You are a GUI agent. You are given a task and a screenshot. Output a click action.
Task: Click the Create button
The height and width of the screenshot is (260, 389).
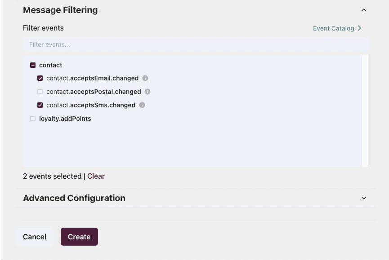coord(79,237)
